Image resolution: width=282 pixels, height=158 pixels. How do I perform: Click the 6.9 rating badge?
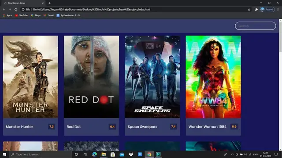click(x=234, y=127)
